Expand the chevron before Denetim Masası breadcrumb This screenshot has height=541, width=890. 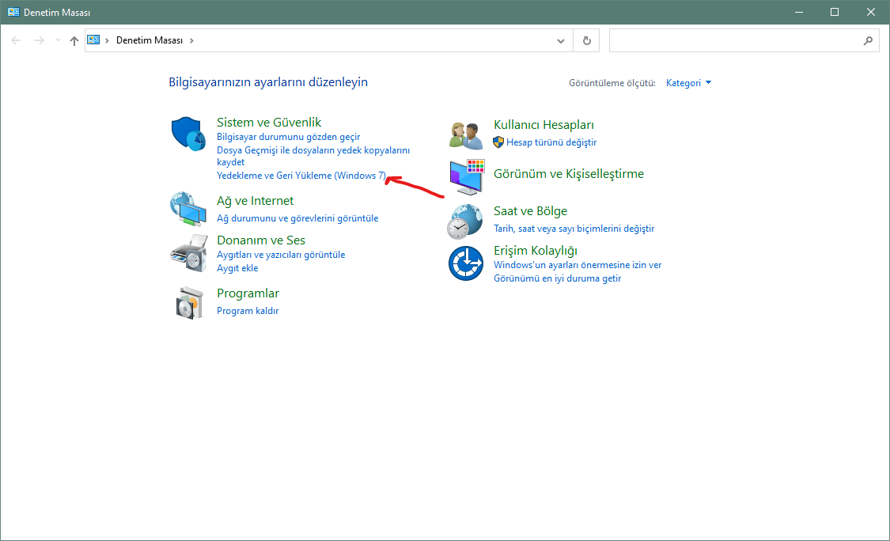[x=107, y=40]
